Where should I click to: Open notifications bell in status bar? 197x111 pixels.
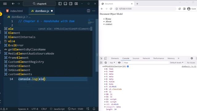pos(94,109)
